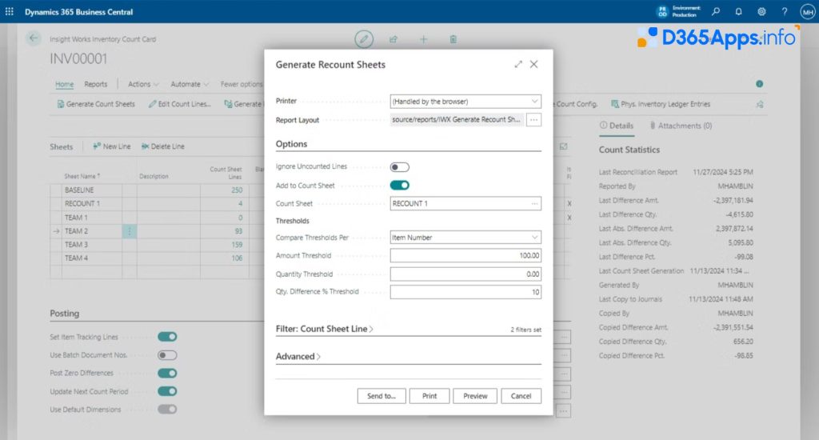Expand the Filter: Count Sheet Line section
The height and width of the screenshot is (440, 819).
point(325,330)
